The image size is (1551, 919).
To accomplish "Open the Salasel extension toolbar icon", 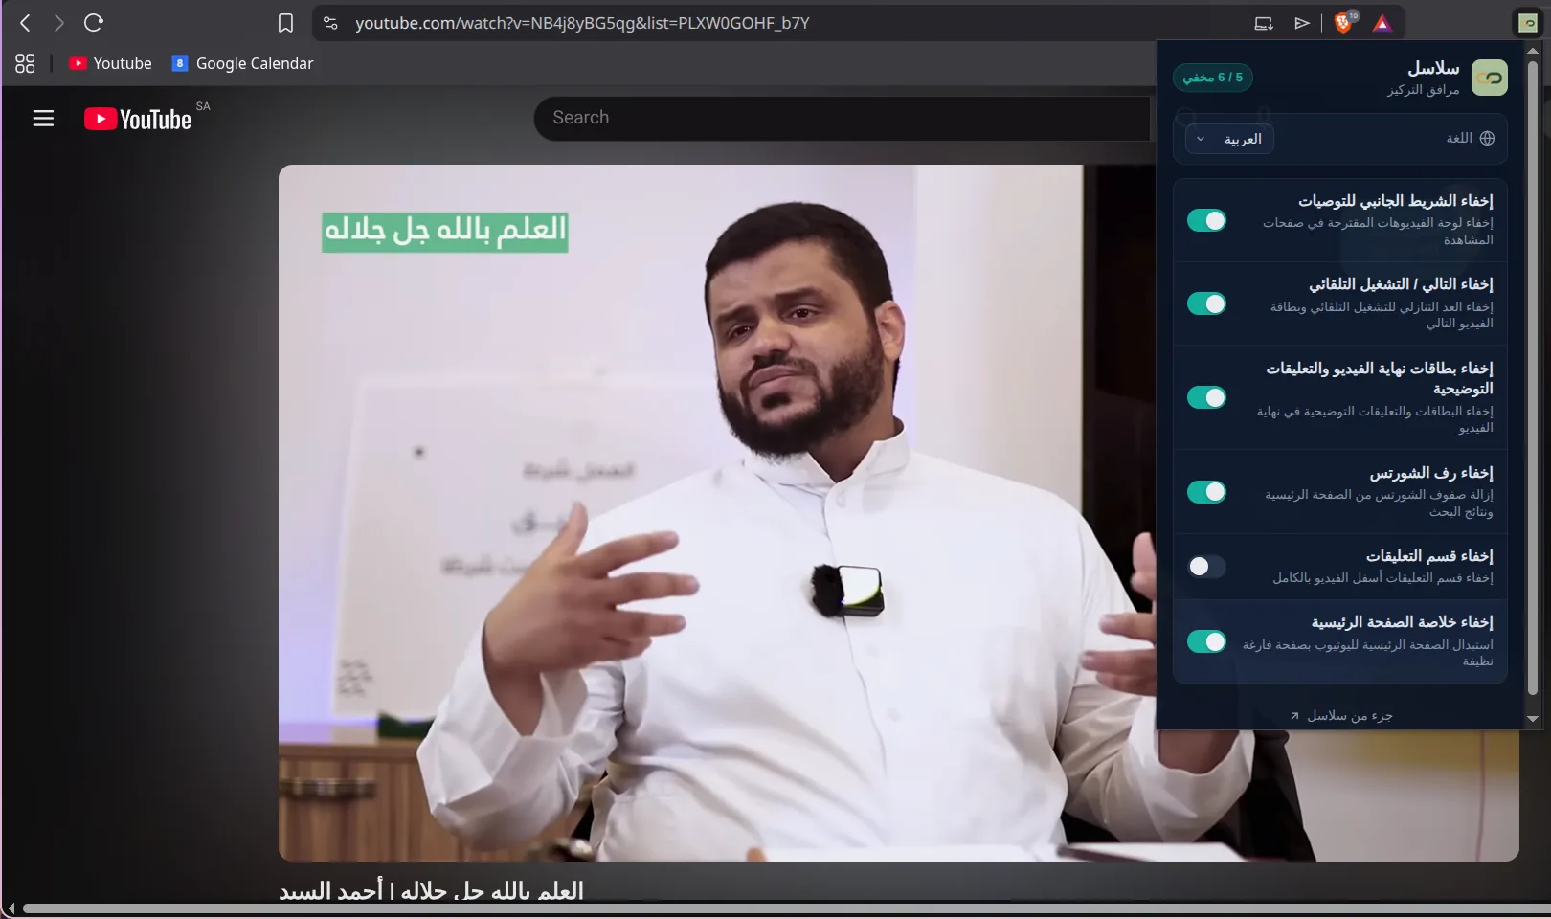I will tap(1527, 23).
